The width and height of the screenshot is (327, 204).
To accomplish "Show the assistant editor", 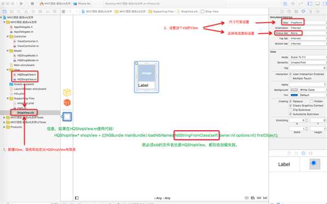I will [293, 3].
